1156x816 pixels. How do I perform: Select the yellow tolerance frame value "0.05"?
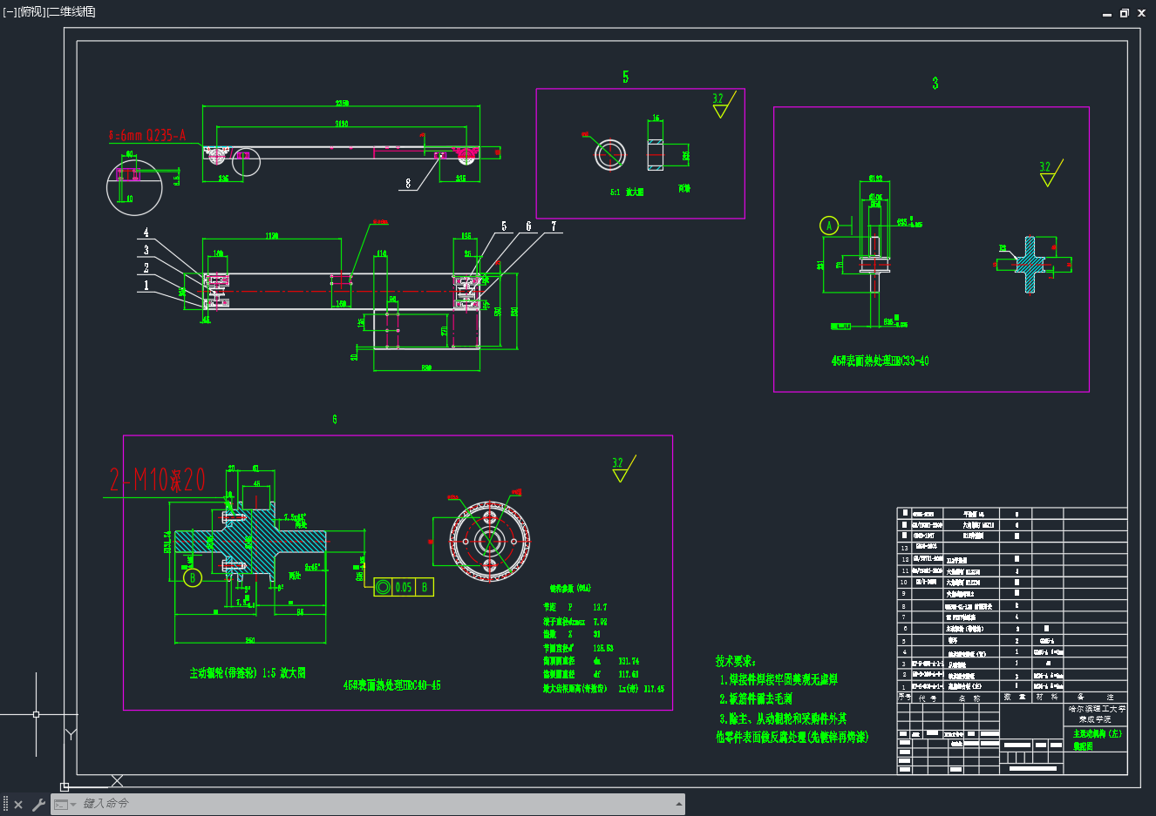click(x=404, y=588)
